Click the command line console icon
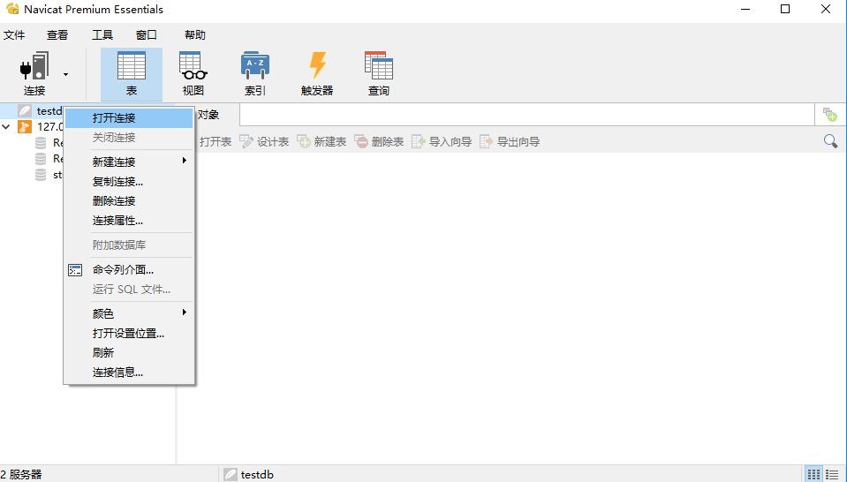The height and width of the screenshot is (482, 847). [x=75, y=270]
